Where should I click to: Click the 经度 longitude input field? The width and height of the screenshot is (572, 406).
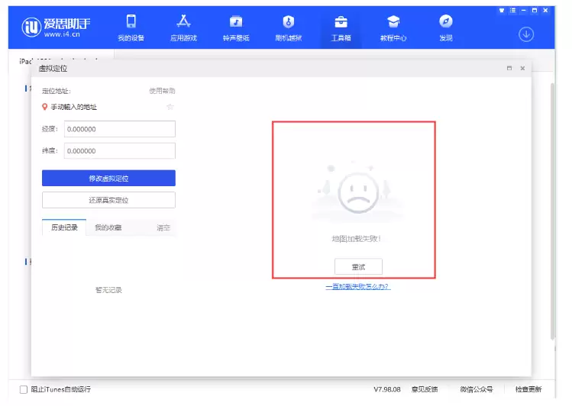(120, 129)
